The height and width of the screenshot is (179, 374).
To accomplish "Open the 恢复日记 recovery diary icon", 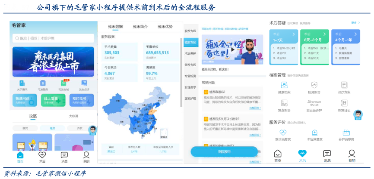I will coord(344,103).
